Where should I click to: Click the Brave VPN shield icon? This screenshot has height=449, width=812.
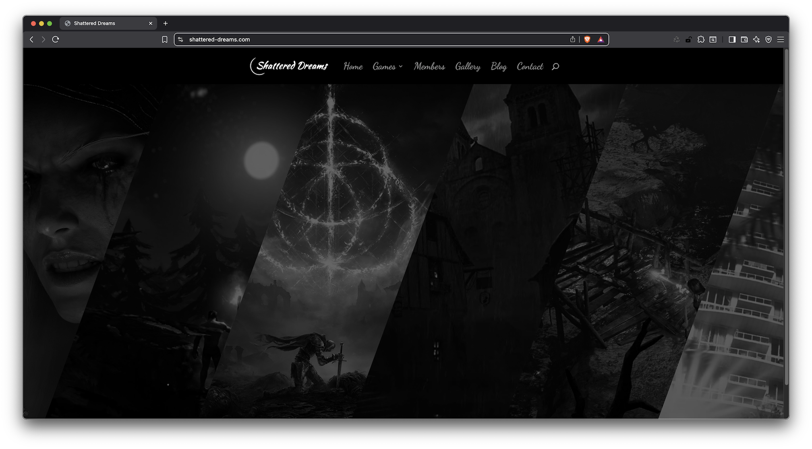coord(768,39)
